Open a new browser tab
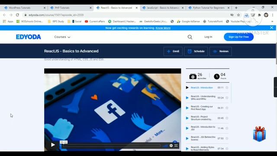 pyautogui.click(x=236, y=8)
